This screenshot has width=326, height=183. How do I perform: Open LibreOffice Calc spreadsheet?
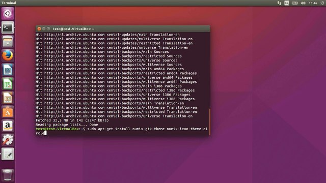(8, 84)
